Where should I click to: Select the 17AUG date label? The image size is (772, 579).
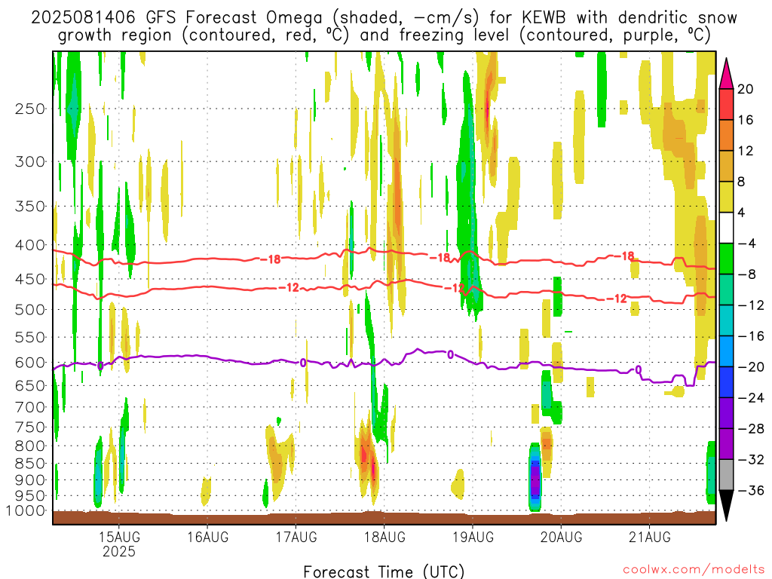pos(296,537)
